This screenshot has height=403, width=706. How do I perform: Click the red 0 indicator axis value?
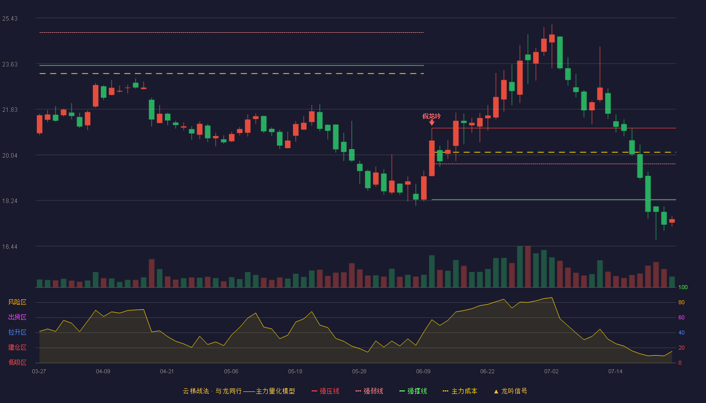[x=680, y=363]
